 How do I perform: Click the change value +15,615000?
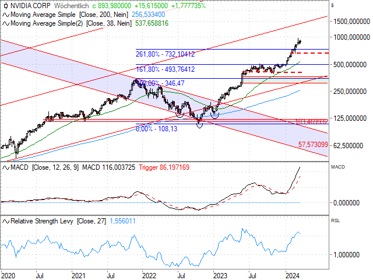coord(150,6)
